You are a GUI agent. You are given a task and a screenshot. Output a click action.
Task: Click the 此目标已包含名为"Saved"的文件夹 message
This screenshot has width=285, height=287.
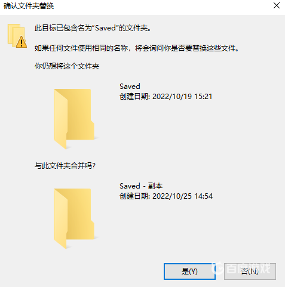tap(93, 28)
